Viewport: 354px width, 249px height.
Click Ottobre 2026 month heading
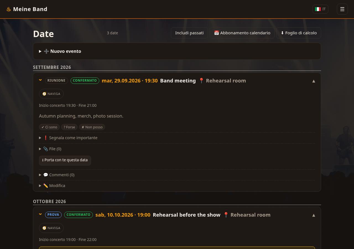coord(50,202)
